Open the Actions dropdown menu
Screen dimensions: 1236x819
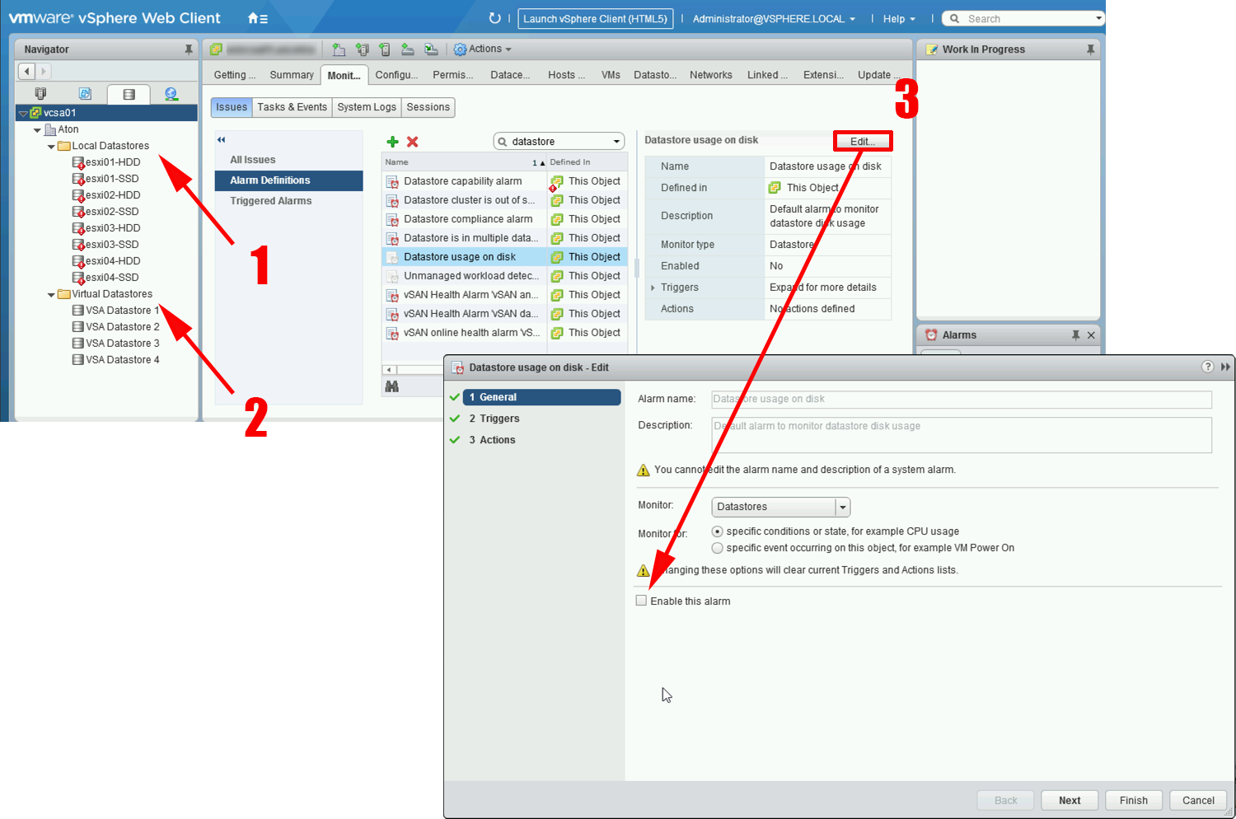[x=483, y=49]
